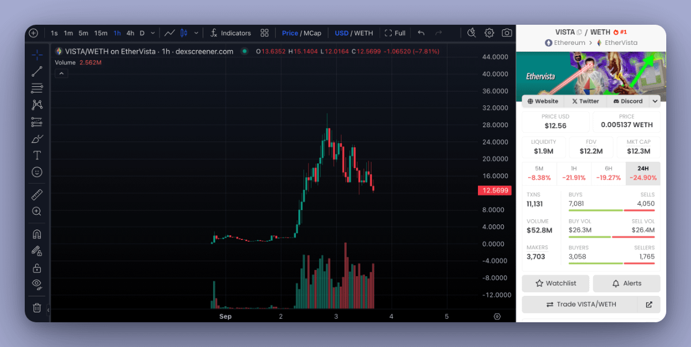
Task: Expand the chart type dropdown arrow
Action: tap(196, 33)
